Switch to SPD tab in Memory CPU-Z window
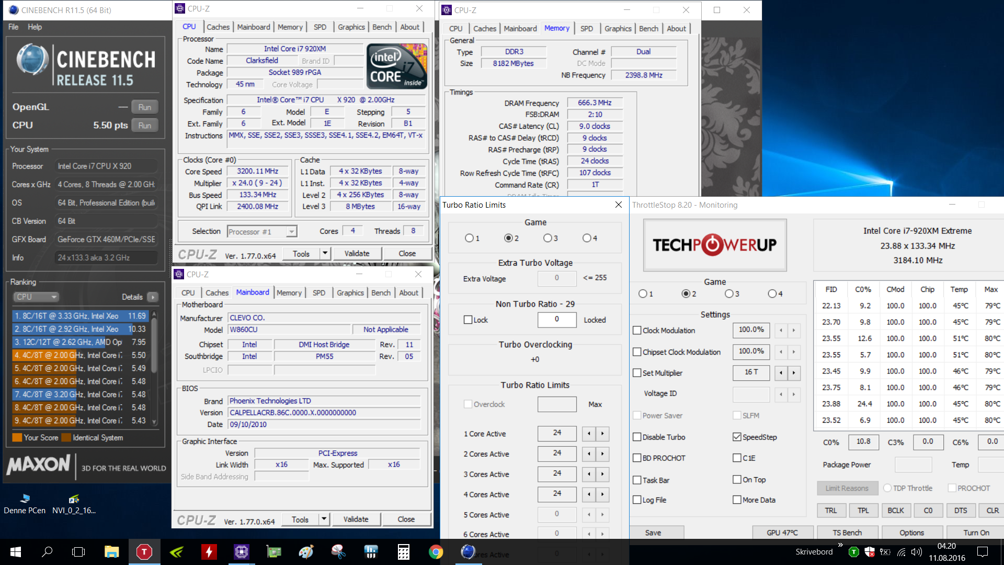Screen dimensions: 1004x565 click(586, 29)
